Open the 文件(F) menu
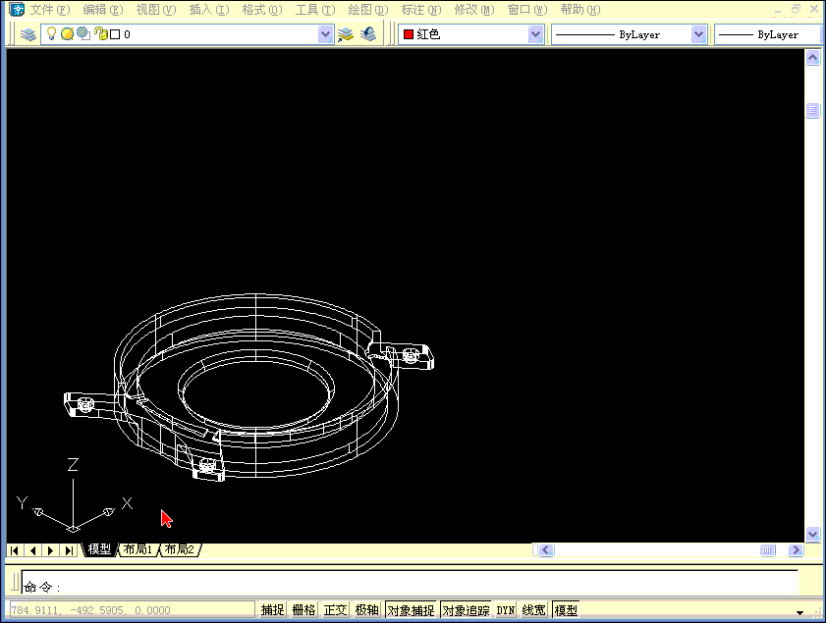826x623 pixels. (x=49, y=10)
